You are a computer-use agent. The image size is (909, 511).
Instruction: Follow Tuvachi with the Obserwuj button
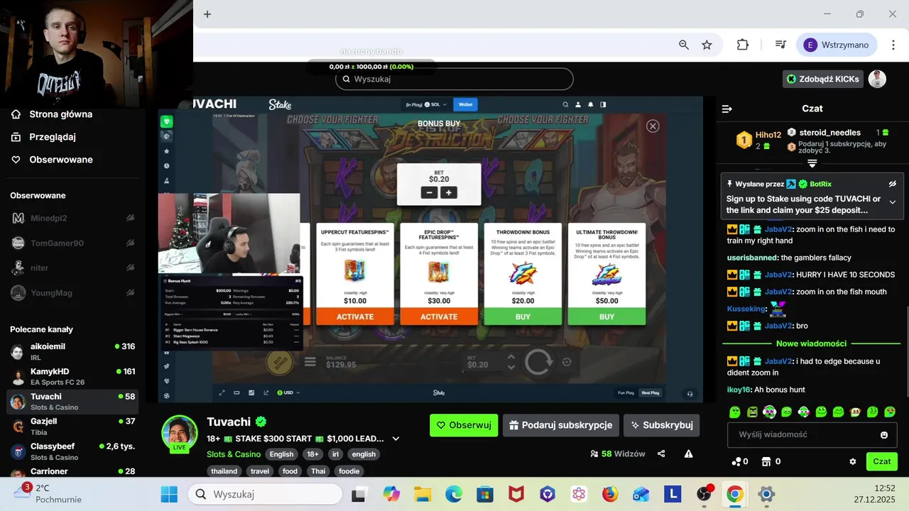[464, 425]
